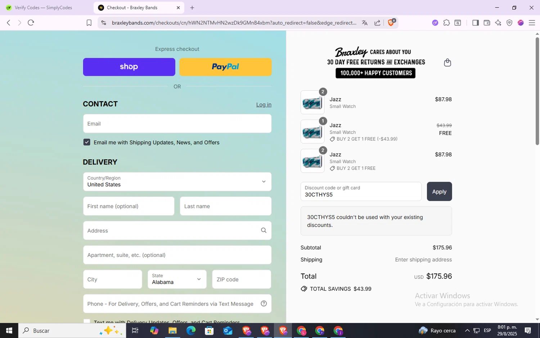Open the Windows notification center icon

tap(528, 330)
